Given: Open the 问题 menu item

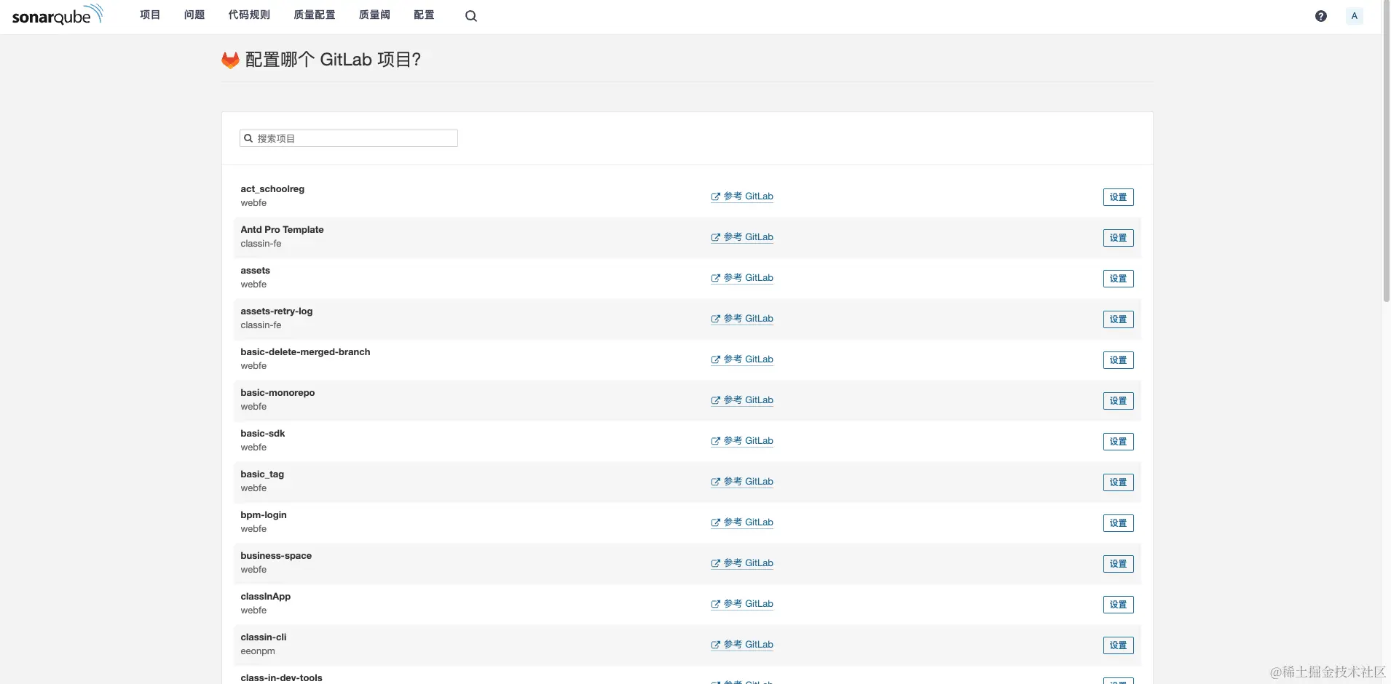Looking at the screenshot, I should point(194,15).
